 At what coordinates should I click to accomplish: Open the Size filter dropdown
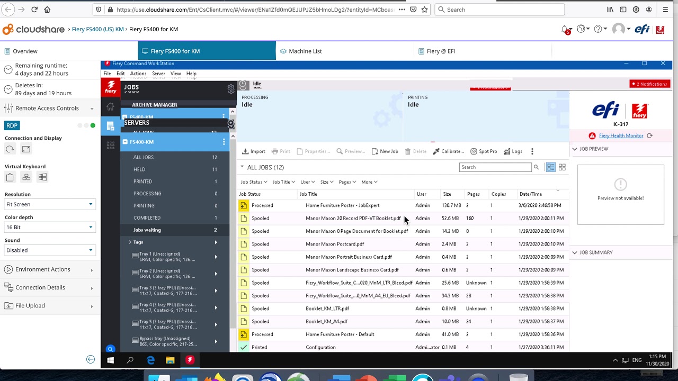point(327,182)
